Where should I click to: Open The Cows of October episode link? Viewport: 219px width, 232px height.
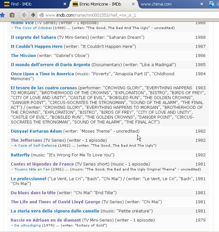click(33, 28)
